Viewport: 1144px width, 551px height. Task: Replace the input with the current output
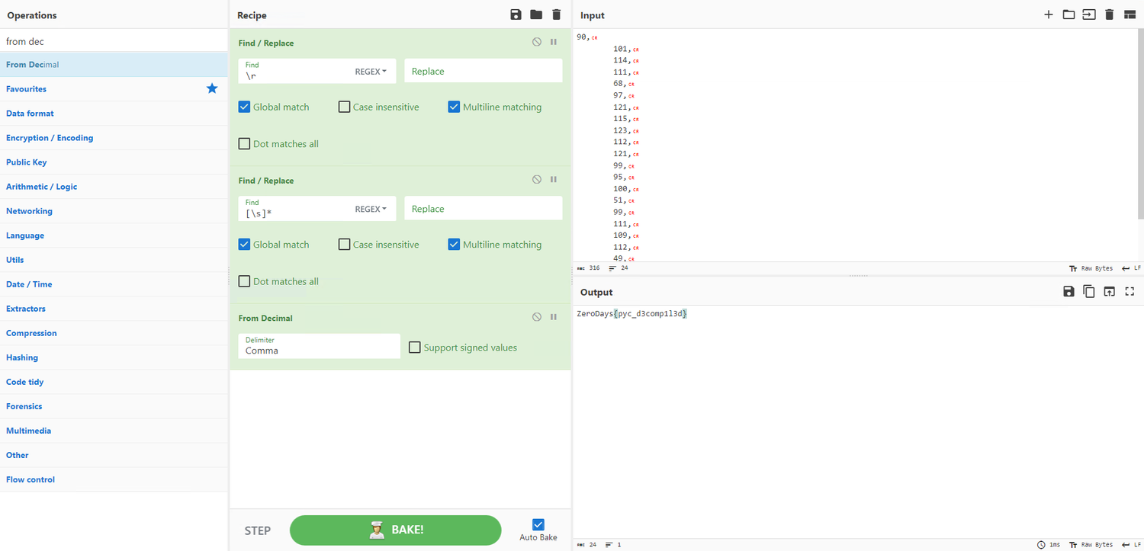1109,291
